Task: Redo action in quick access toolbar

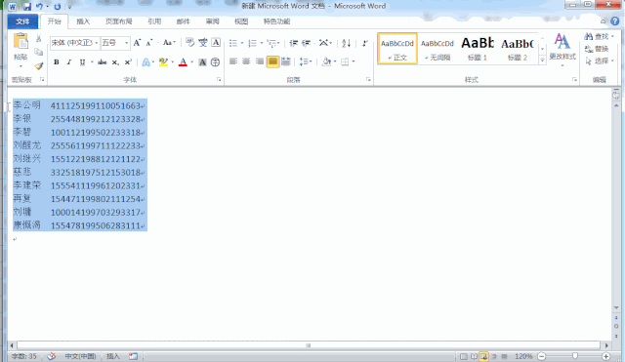Action: 57,7
